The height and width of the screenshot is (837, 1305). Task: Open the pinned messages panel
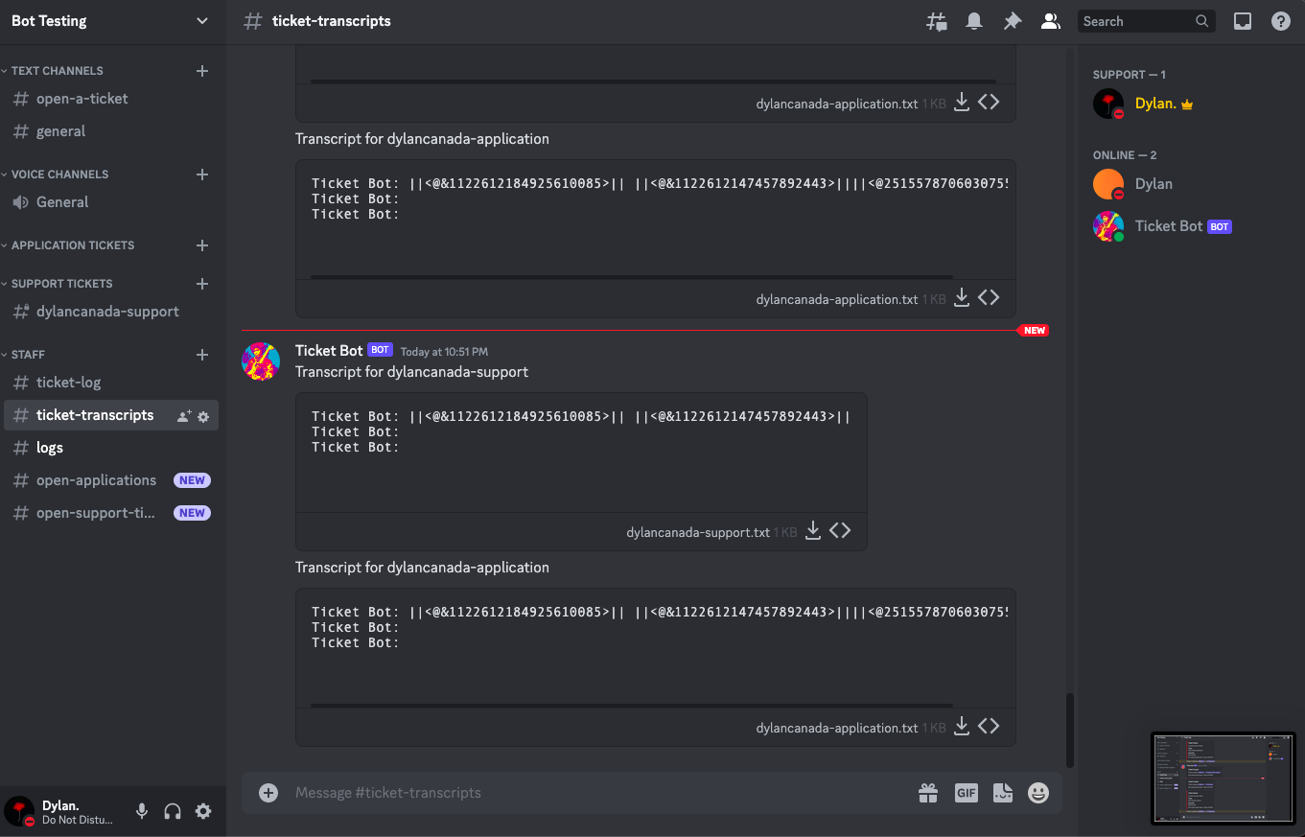pos(1013,20)
